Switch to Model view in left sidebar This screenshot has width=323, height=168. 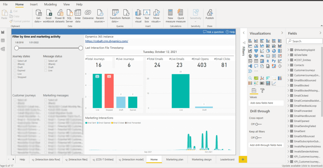tap(3, 49)
